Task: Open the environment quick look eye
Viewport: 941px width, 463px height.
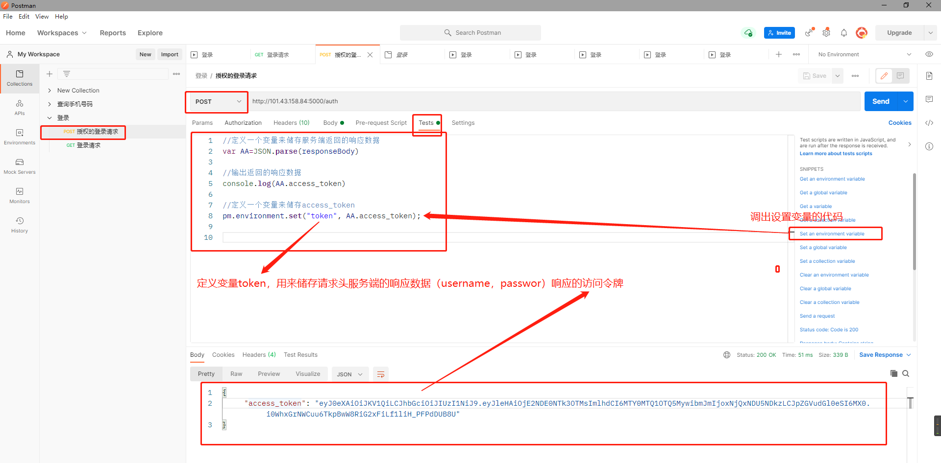Action: [929, 54]
